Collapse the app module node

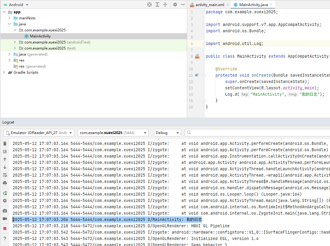(4, 12)
